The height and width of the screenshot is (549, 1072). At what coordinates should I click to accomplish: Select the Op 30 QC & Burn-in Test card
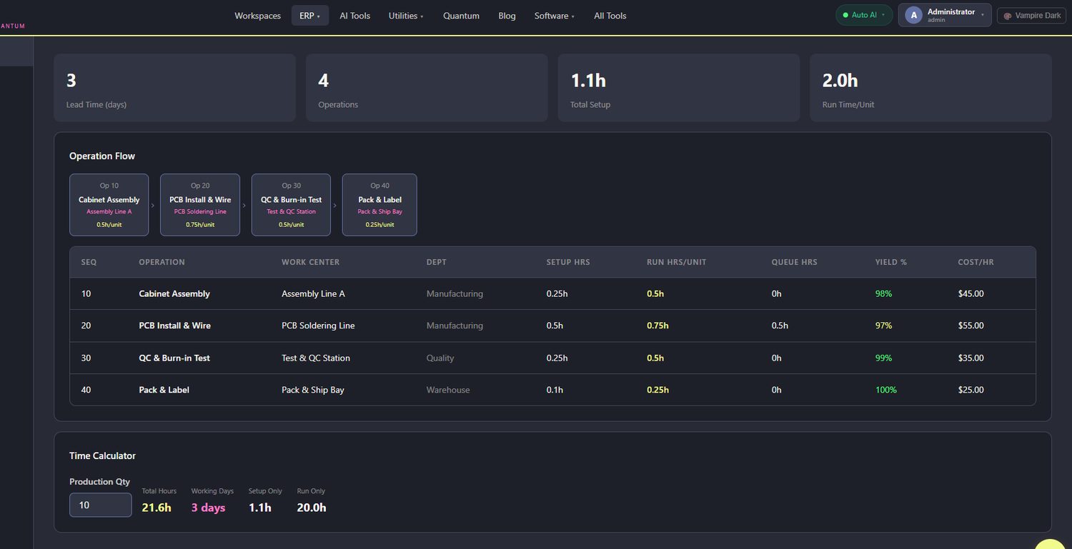[x=291, y=205]
